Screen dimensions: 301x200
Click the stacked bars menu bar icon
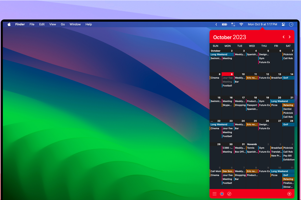233,24
